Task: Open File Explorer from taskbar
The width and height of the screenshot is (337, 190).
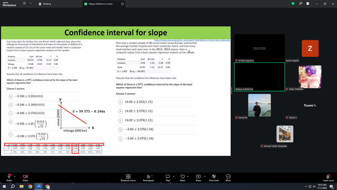Action: (x=22, y=186)
